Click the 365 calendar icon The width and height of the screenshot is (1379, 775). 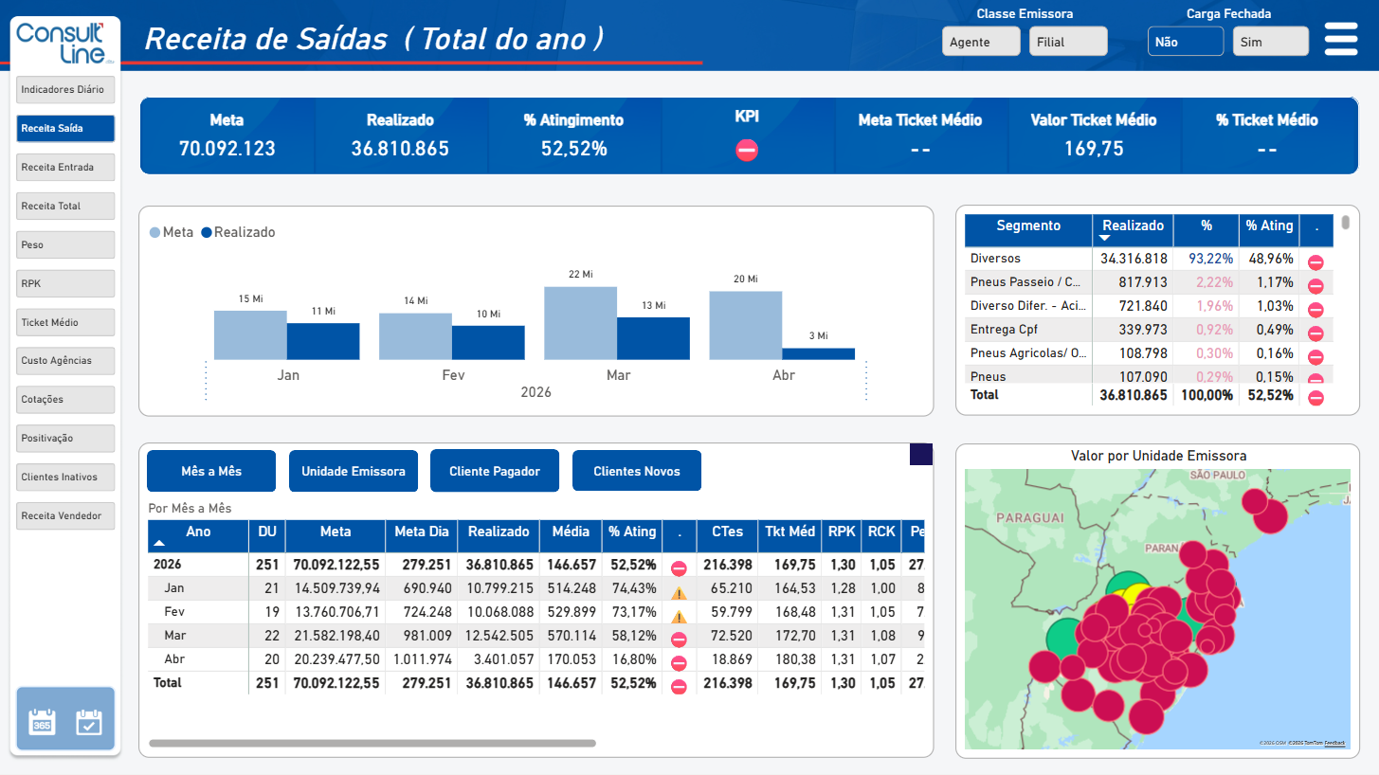(42, 722)
